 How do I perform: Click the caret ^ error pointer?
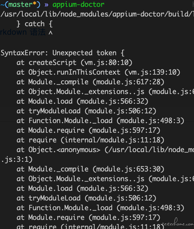[50, 33]
